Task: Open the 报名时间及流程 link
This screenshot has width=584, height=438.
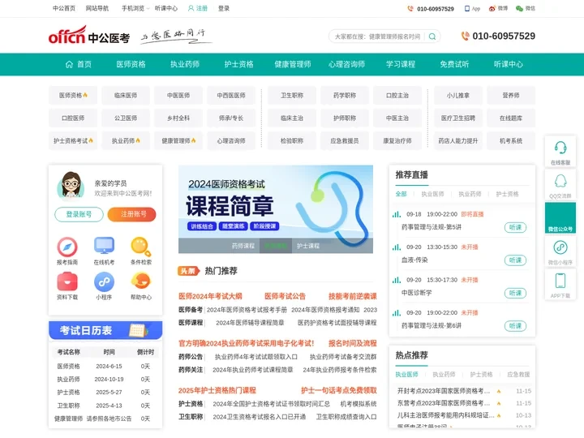Action: [353, 343]
